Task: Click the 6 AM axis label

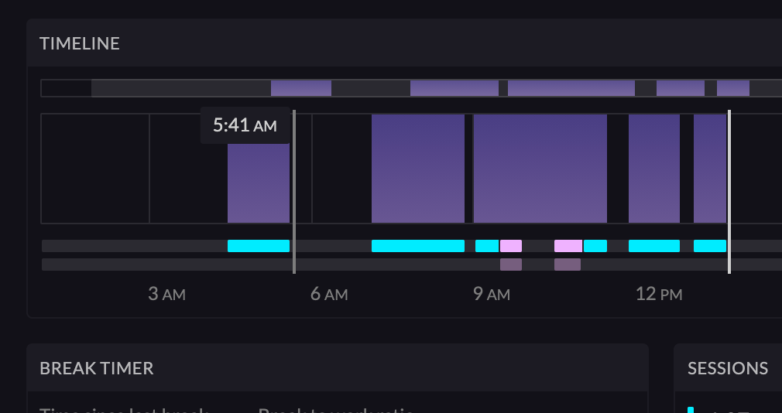Action: [x=328, y=294]
